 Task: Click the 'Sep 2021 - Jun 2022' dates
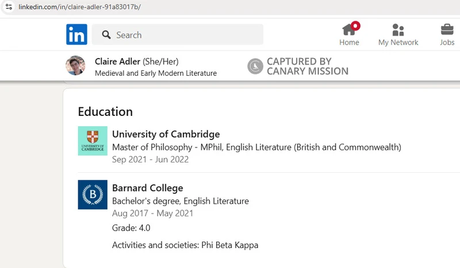click(150, 160)
